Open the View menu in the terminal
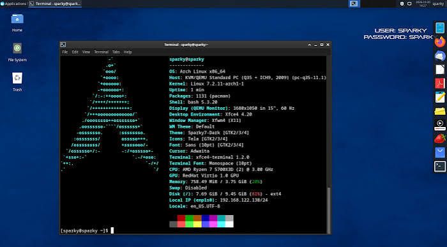This screenshot has width=447, height=247. point(86,52)
